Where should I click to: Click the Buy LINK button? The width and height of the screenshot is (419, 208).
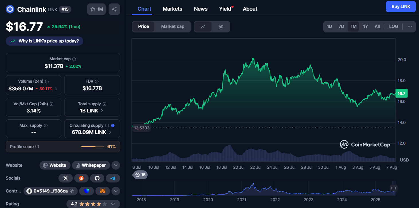pyautogui.click(x=400, y=7)
